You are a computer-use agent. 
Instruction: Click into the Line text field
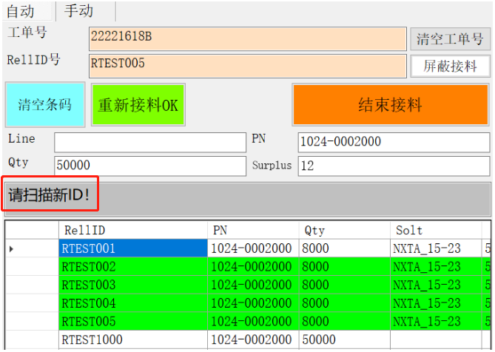149,142
